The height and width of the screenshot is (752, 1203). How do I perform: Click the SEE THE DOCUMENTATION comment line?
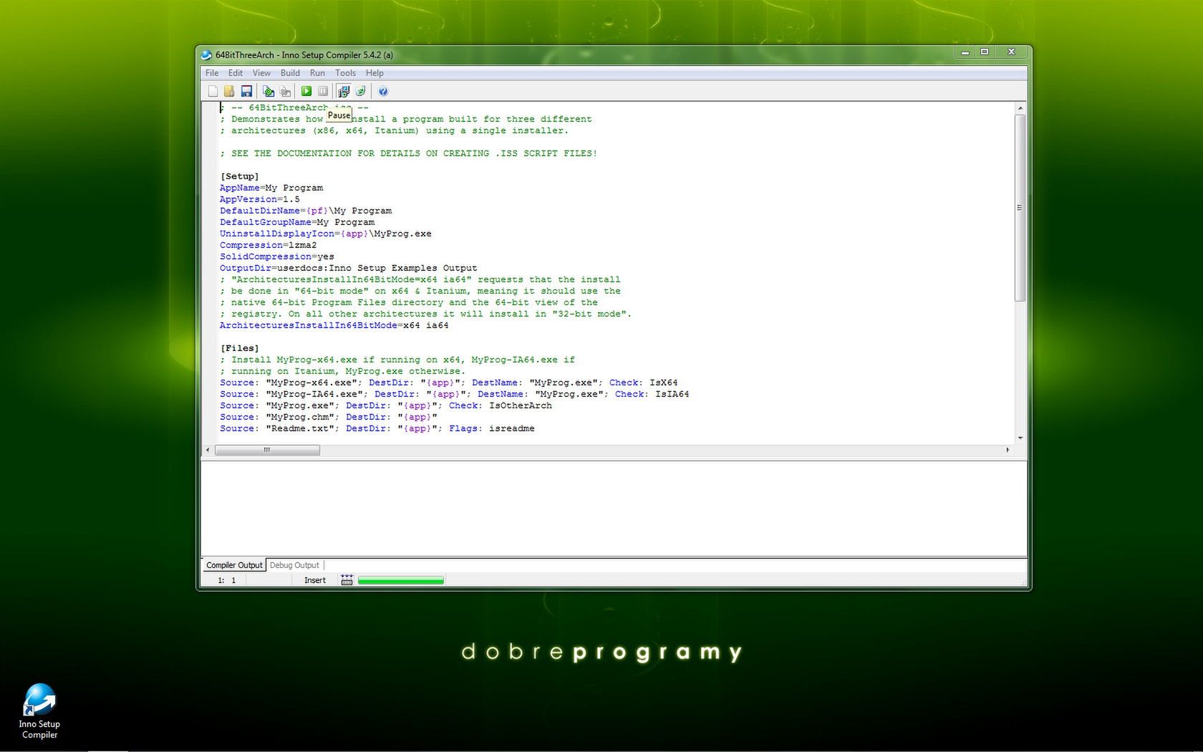(x=409, y=153)
